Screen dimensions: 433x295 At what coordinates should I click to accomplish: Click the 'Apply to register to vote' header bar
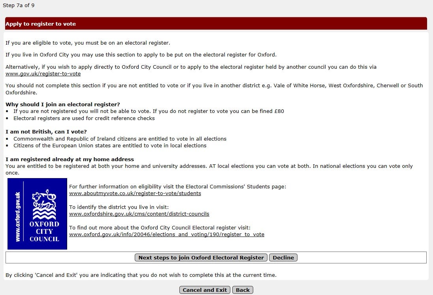(216, 24)
